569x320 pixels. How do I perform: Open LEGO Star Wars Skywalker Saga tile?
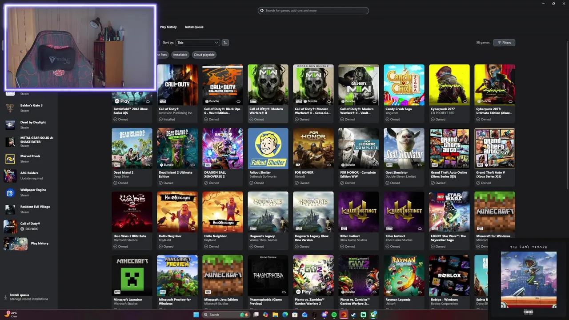point(449,220)
